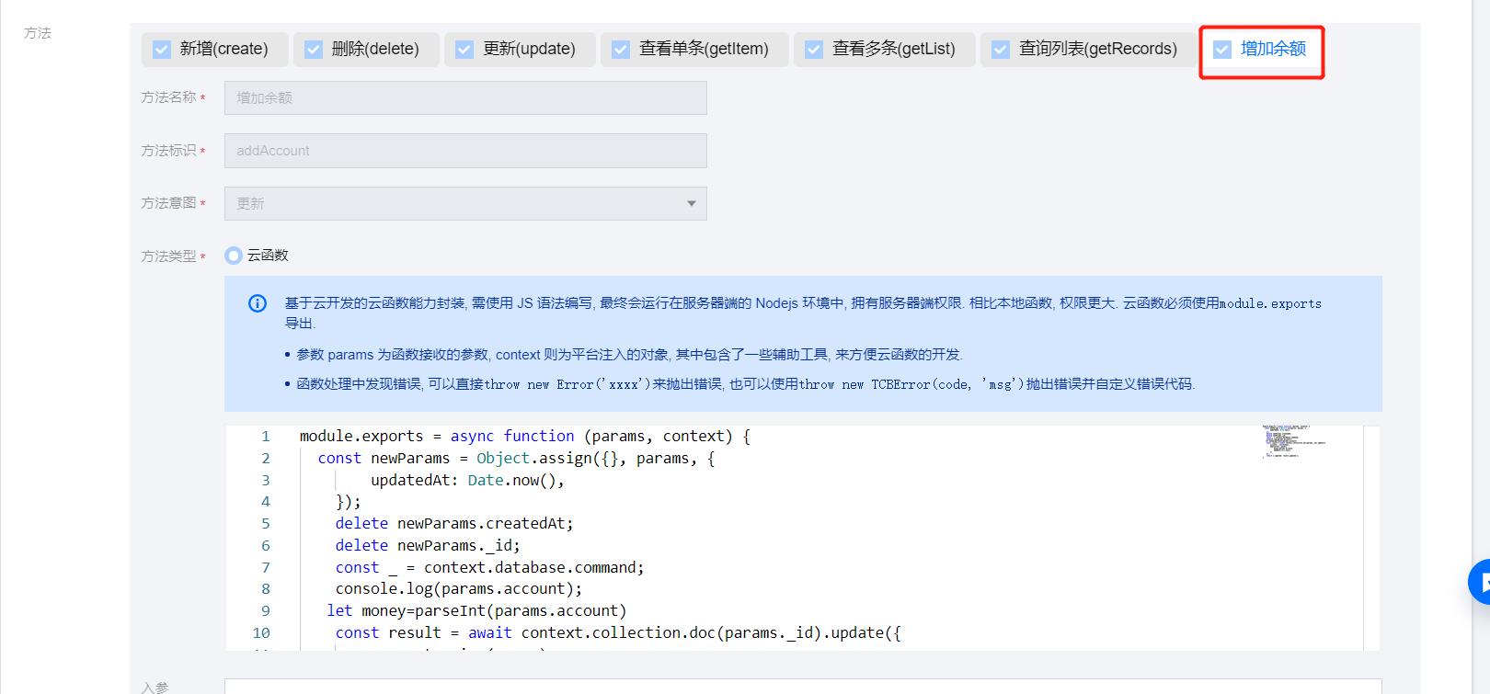Click the 入参 input area
This screenshot has height=694, width=1490.
(x=803, y=687)
